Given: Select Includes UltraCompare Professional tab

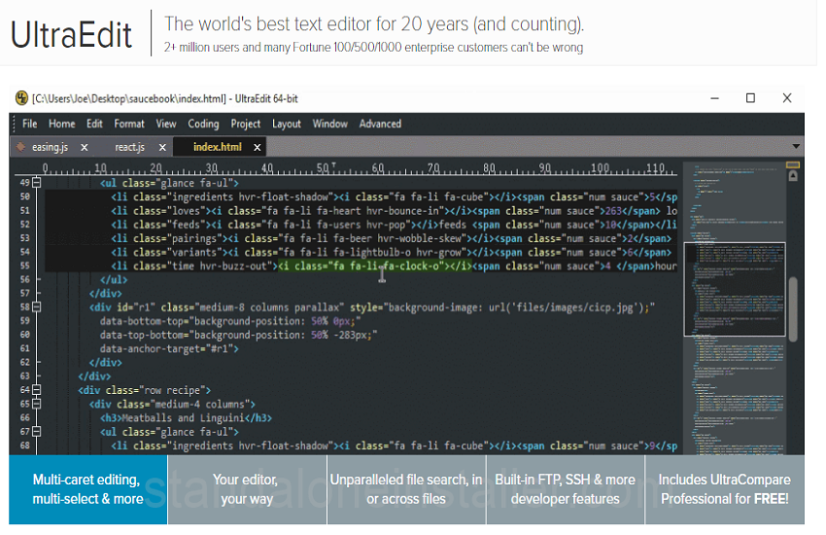Looking at the screenshot, I should (725, 489).
